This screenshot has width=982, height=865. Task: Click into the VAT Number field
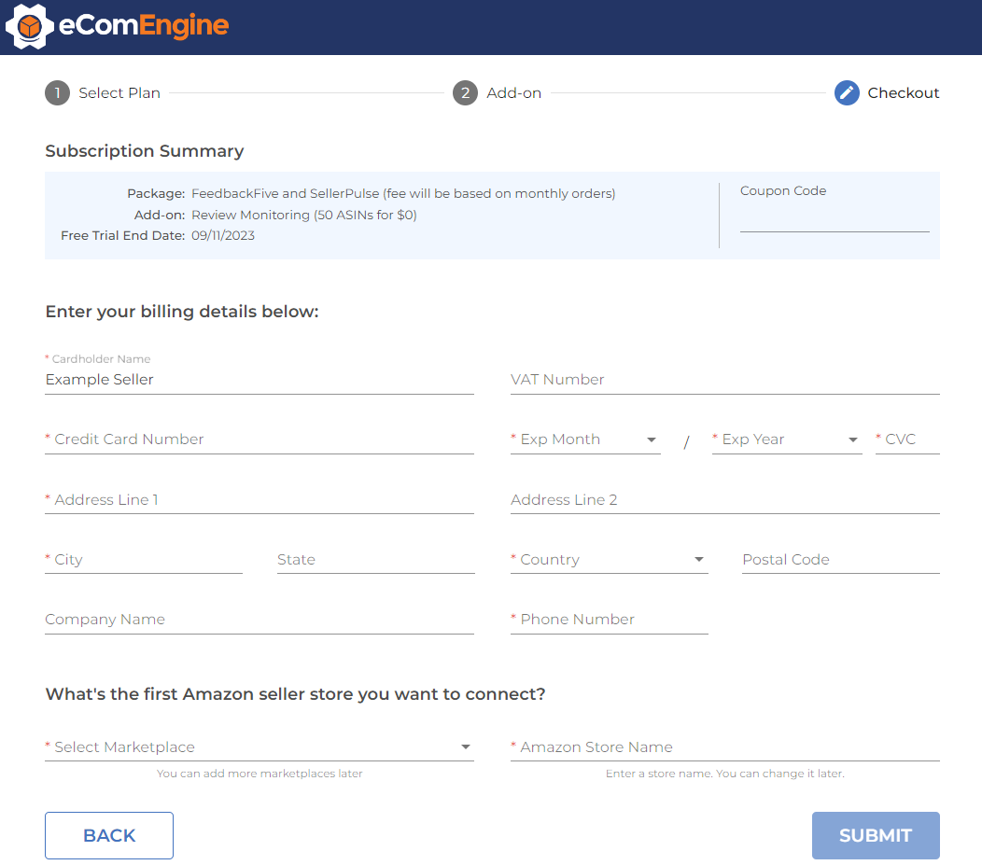[x=724, y=380]
